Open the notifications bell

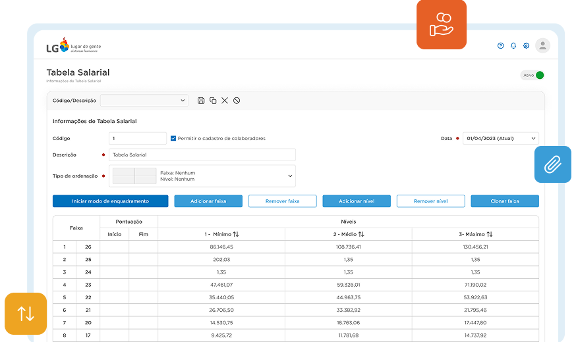tap(513, 46)
